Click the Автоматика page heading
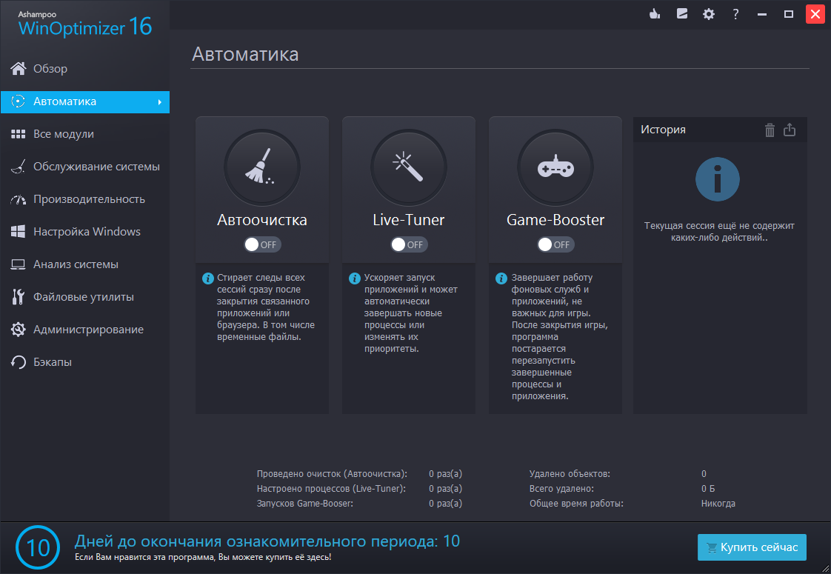The width and height of the screenshot is (831, 574). click(245, 54)
